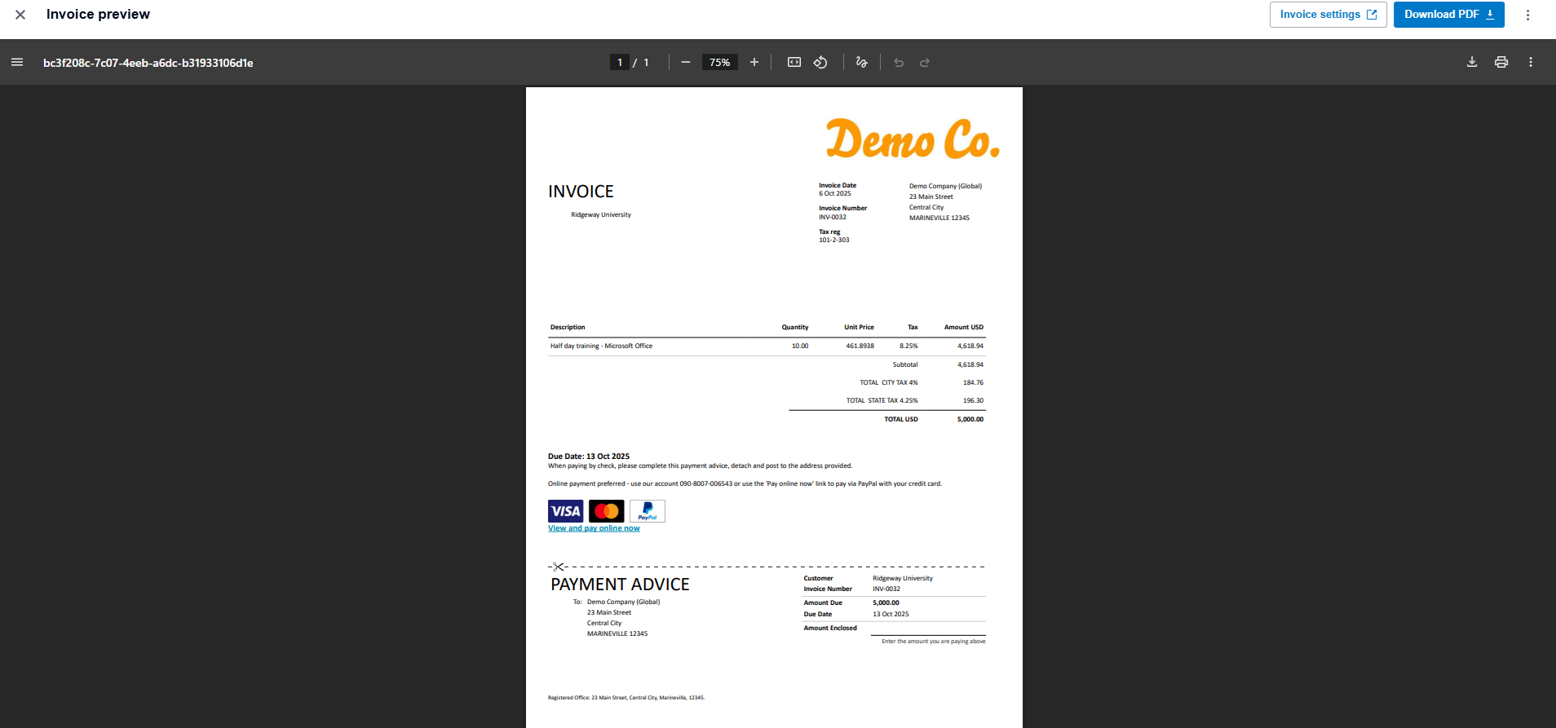The height and width of the screenshot is (728, 1556).
Task: Click the PayPal logo
Action: (x=648, y=511)
